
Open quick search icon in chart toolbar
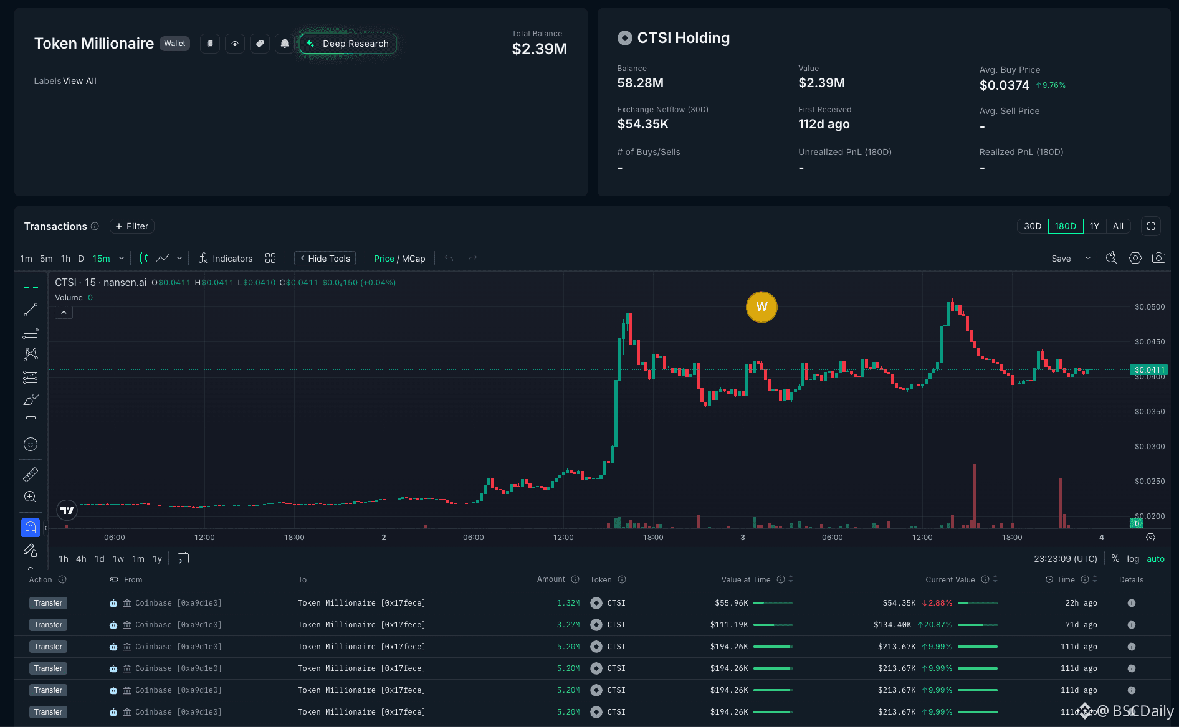pos(1112,258)
